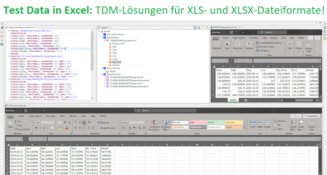Click the Percent Style icon in Number group

[x=130, y=128]
